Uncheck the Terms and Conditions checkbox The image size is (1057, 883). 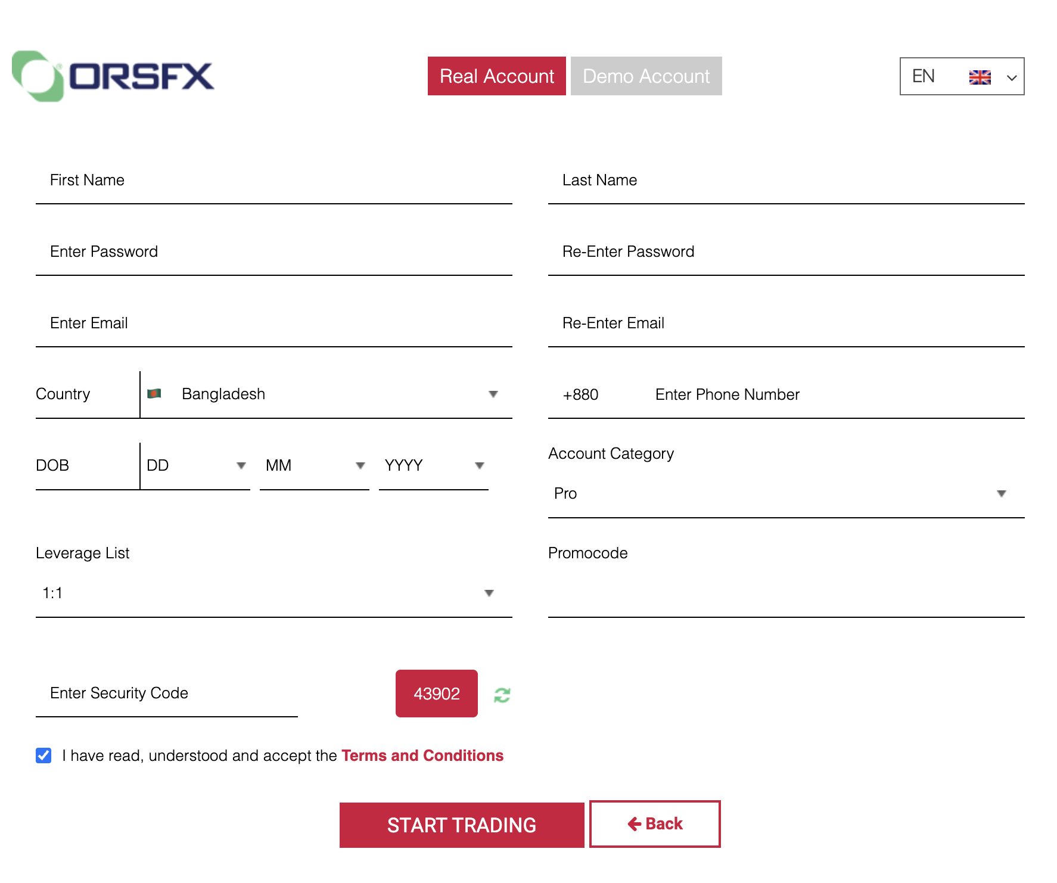43,755
